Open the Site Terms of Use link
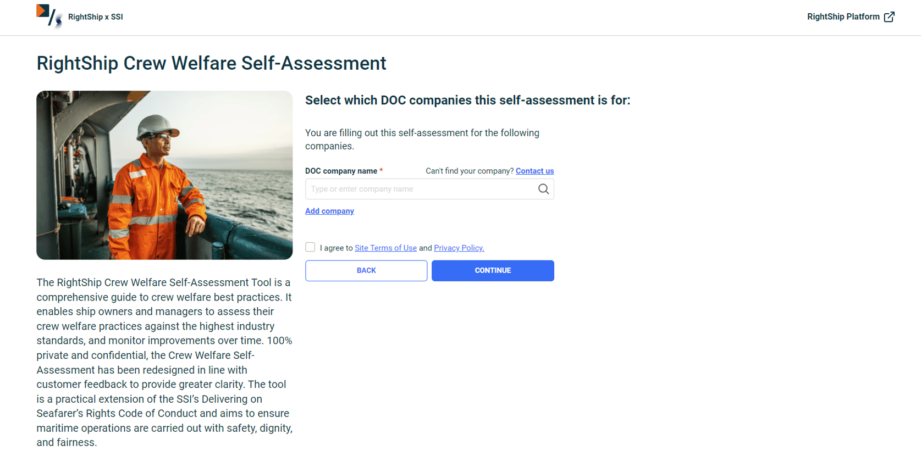This screenshot has width=921, height=456. coord(385,248)
